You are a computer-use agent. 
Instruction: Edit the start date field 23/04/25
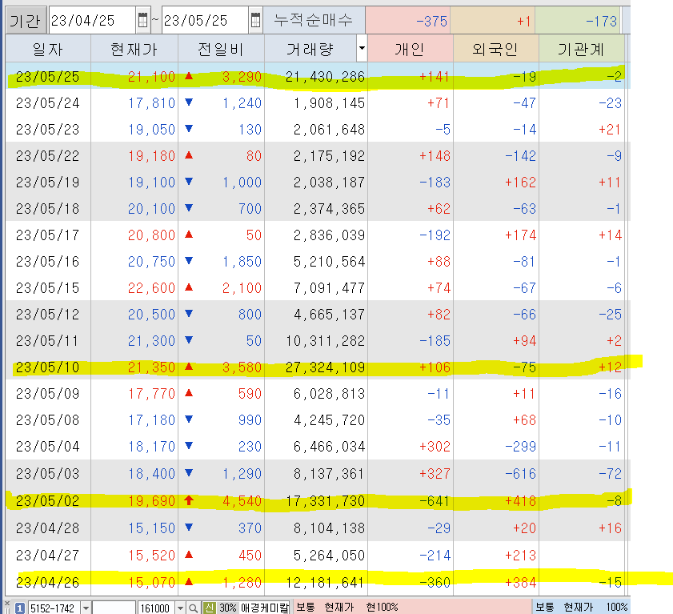click(93, 20)
